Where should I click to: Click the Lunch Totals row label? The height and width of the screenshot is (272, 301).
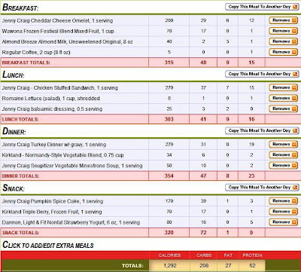click(20, 120)
